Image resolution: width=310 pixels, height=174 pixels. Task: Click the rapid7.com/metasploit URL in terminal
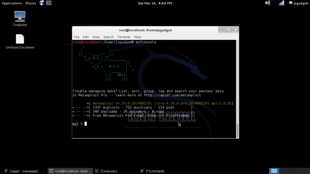pyautogui.click(x=172, y=95)
